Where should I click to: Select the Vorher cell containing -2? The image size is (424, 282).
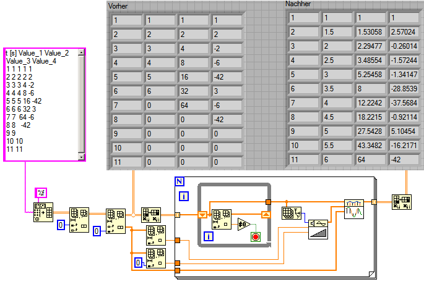pyautogui.click(x=227, y=49)
